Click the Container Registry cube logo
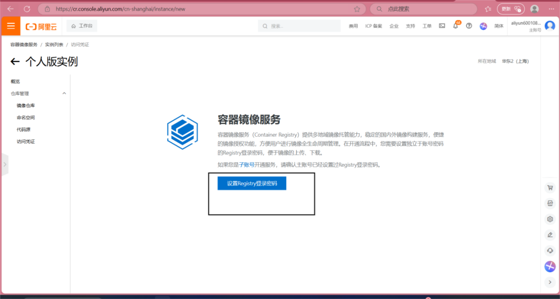Image resolution: width=560 pixels, height=299 pixels. tap(182, 132)
